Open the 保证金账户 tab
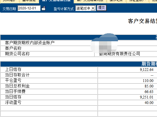 coord(137,1)
